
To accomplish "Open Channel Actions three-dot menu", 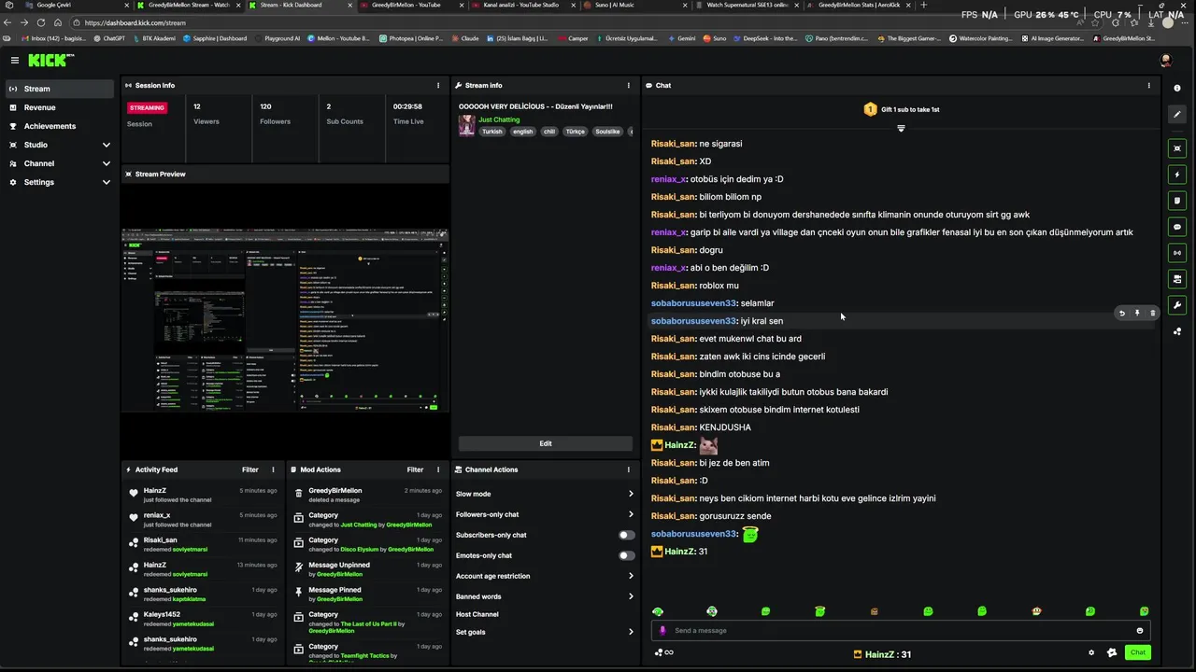I will coord(629,469).
